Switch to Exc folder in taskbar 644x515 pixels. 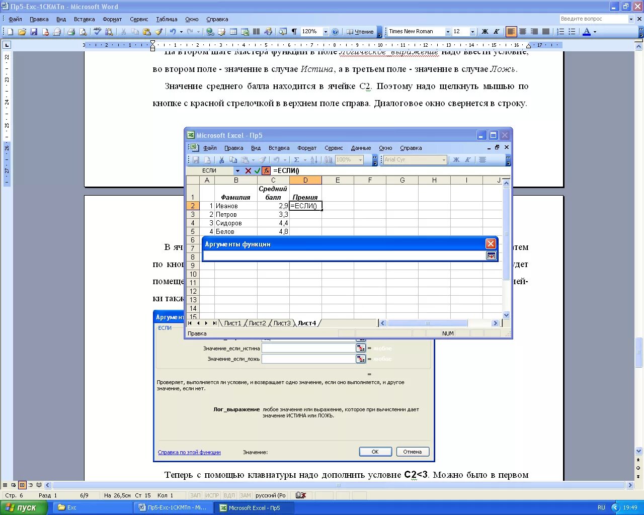click(x=92, y=508)
